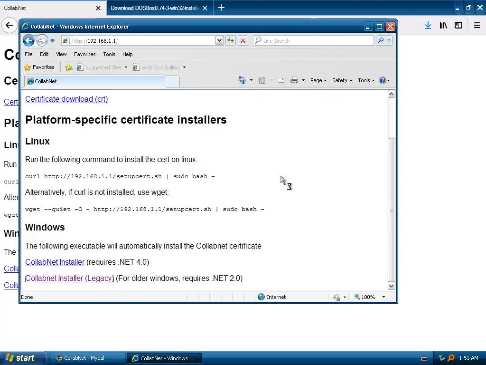The height and width of the screenshot is (365, 486).
Task: Open Collabnet Installer (Legacy) link
Action: pos(69,279)
